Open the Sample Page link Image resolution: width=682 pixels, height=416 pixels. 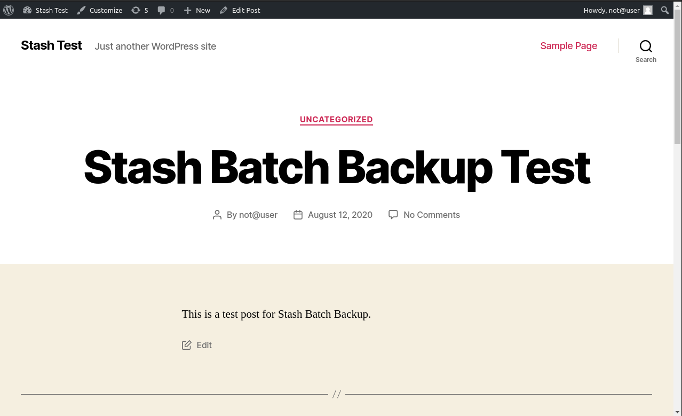[568, 46]
